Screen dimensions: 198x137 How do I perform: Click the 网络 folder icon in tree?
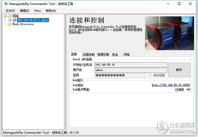pyautogui.click(x=10, y=16)
